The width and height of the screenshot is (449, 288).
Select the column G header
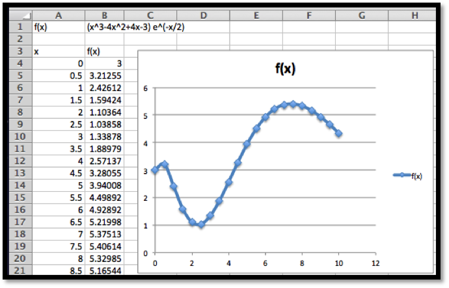pos(360,15)
